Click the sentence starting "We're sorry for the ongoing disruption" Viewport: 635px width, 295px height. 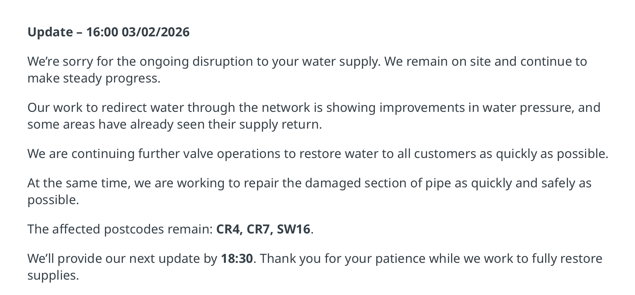pos(203,62)
